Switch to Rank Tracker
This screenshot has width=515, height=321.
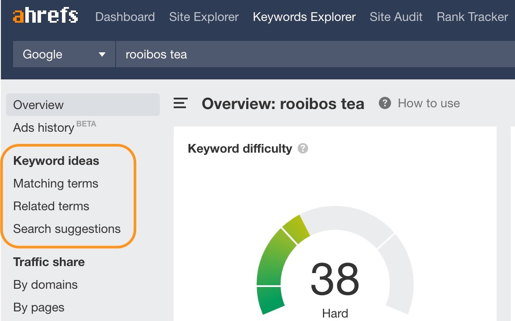472,17
